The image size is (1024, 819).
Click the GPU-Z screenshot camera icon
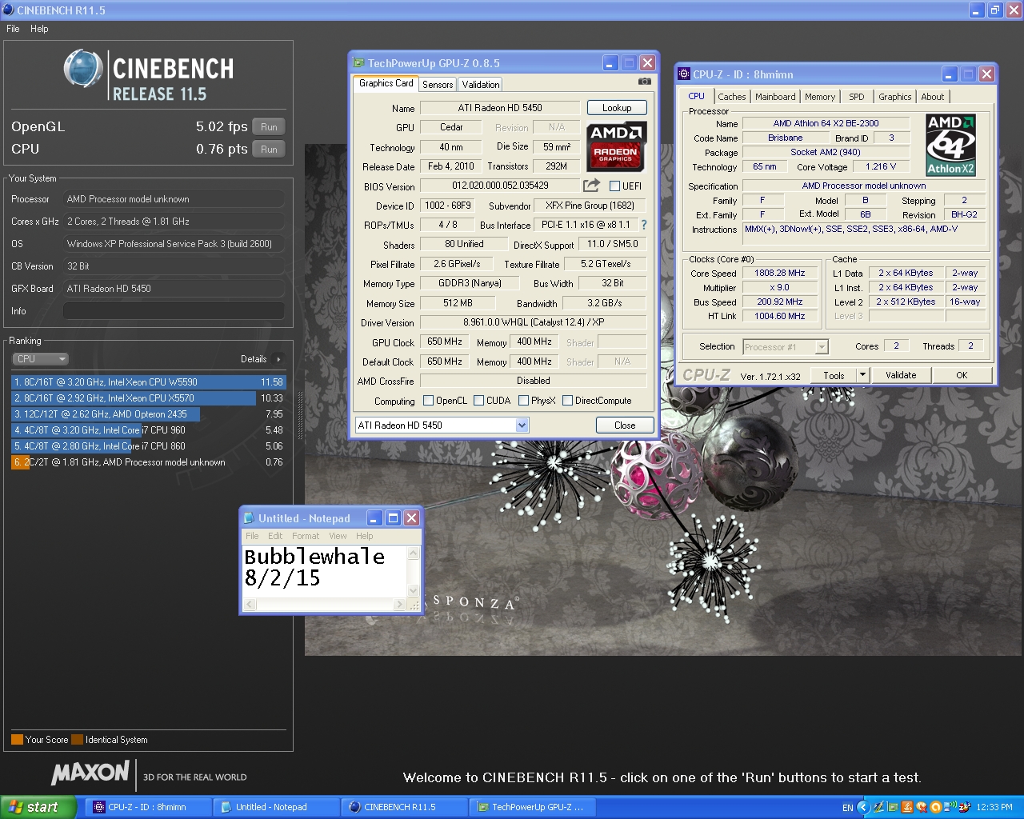pyautogui.click(x=644, y=82)
